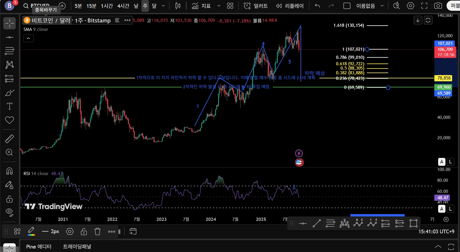This screenshot has width=460, height=252.
Task: Take a chart snapshot with camera icon
Action: tap(438, 6)
